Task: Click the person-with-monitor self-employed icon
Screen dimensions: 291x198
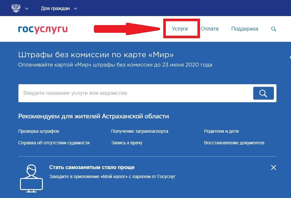Action: 31,178
